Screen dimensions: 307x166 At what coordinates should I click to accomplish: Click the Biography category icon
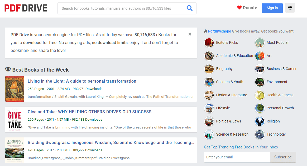pyautogui.click(x=209, y=69)
